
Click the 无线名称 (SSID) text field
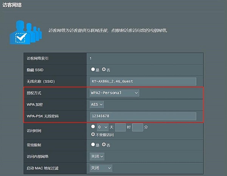pyautogui.click(x=143, y=81)
